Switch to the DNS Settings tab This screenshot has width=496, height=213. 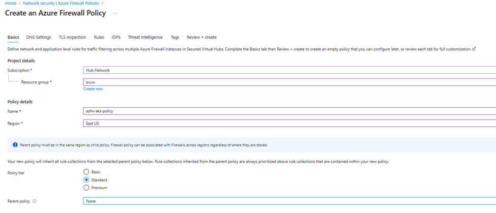39,37
